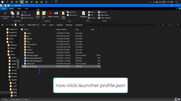
Task: Click History in Open group
Action: pyautogui.click(x=92, y=18)
